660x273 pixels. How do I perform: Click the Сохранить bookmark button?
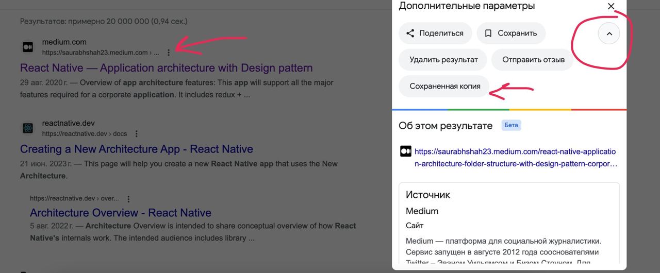coord(511,33)
